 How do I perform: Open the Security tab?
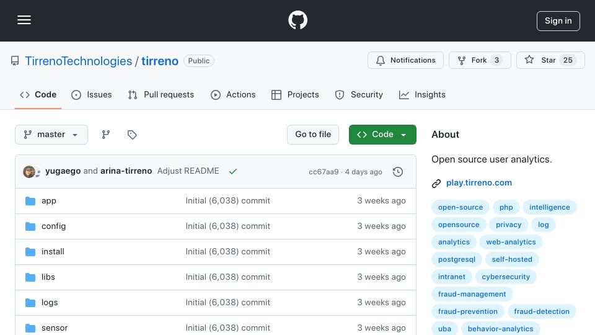click(359, 94)
